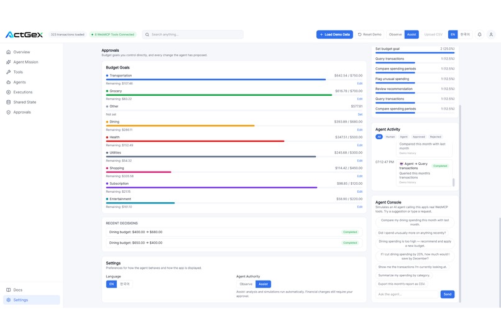Viewport: 501px width, 334px height.
Task: Click the red dot beside Health
Action: (x=107, y=137)
